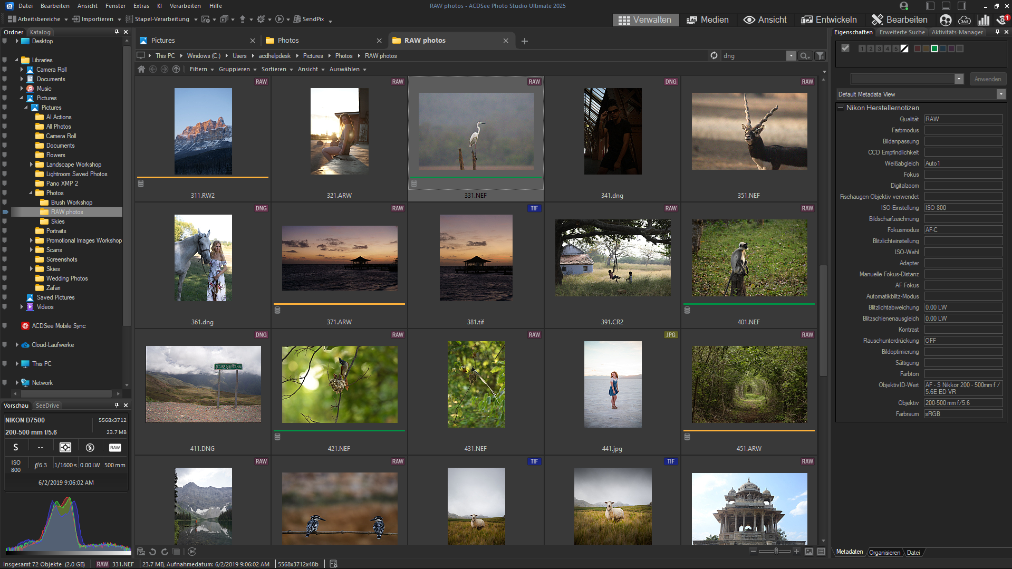
Task: Click the SendPix icon in the toolbar
Action: coord(298,19)
